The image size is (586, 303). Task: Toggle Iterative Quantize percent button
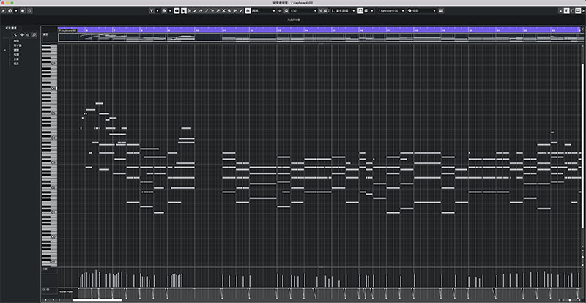pyautogui.click(x=321, y=11)
